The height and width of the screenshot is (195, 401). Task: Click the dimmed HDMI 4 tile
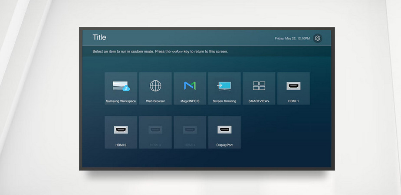(x=190, y=132)
